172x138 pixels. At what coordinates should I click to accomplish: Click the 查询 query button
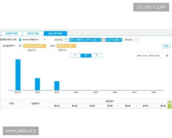166,46
